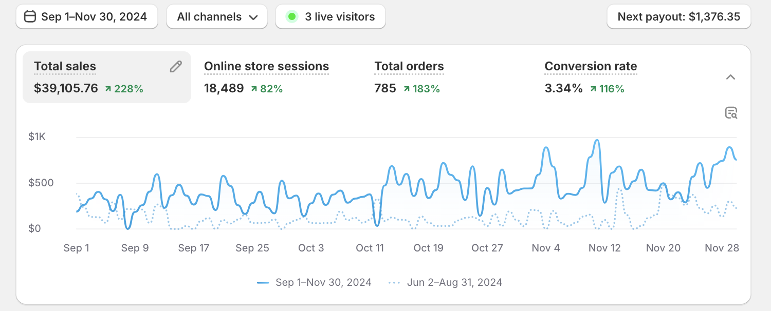Switch to the Total orders metric
771x311 pixels.
tap(409, 67)
